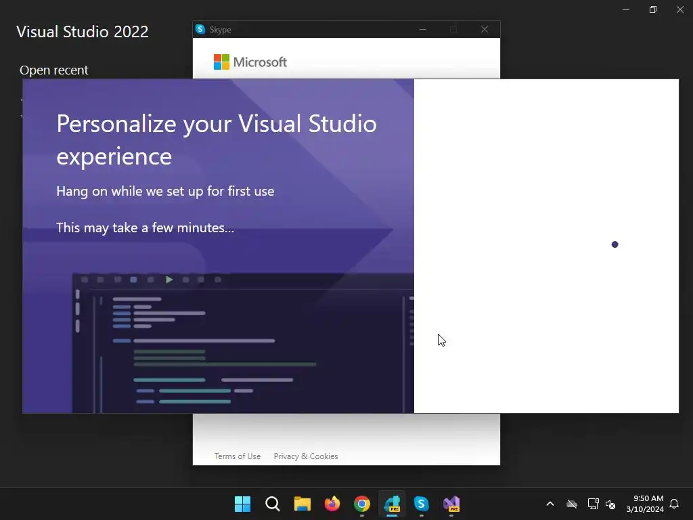This screenshot has height=520, width=693.
Task: Open the notification bell
Action: 674,504
